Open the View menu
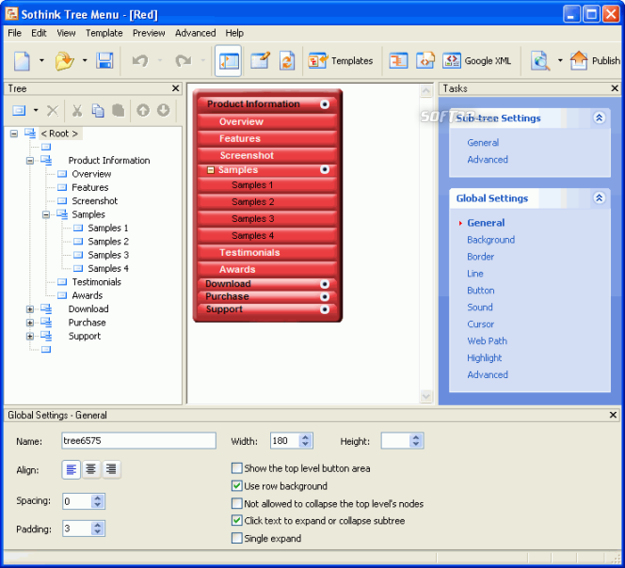 coord(66,33)
